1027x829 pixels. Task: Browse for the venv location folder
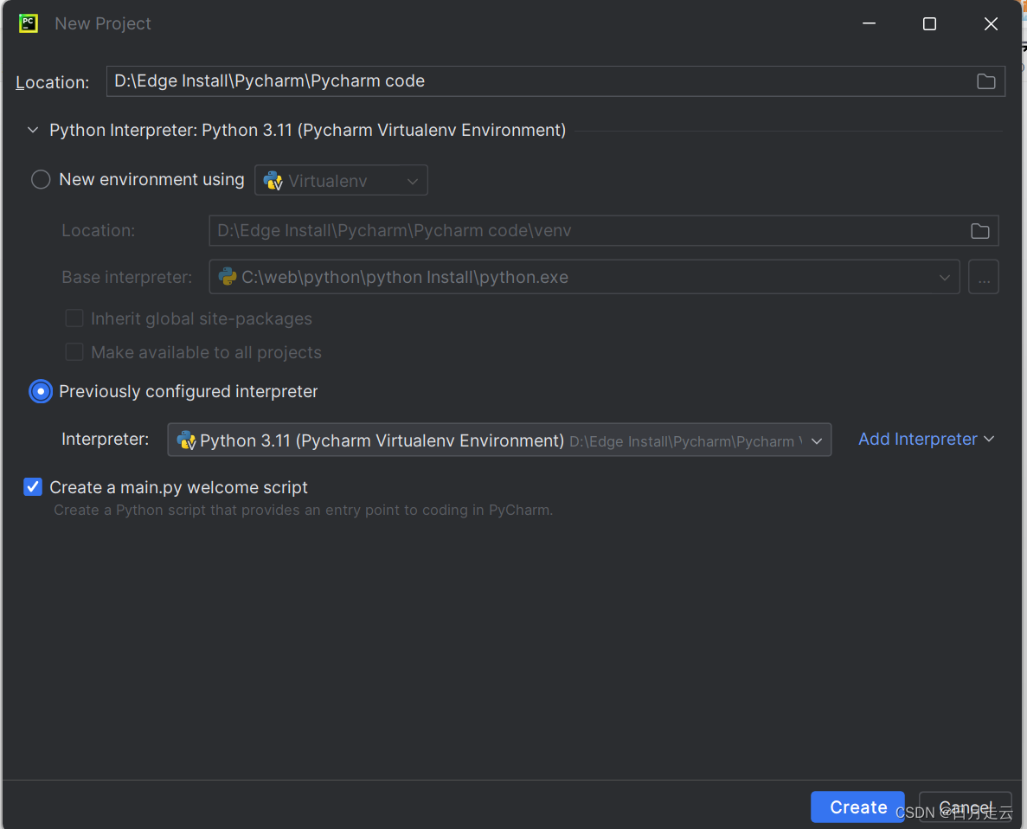click(979, 231)
